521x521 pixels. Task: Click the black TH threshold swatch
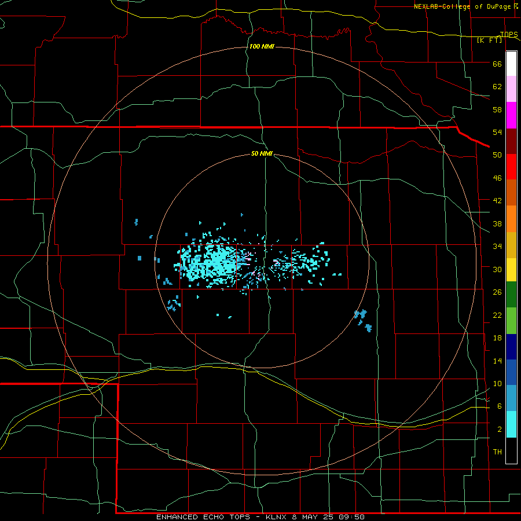(511, 450)
